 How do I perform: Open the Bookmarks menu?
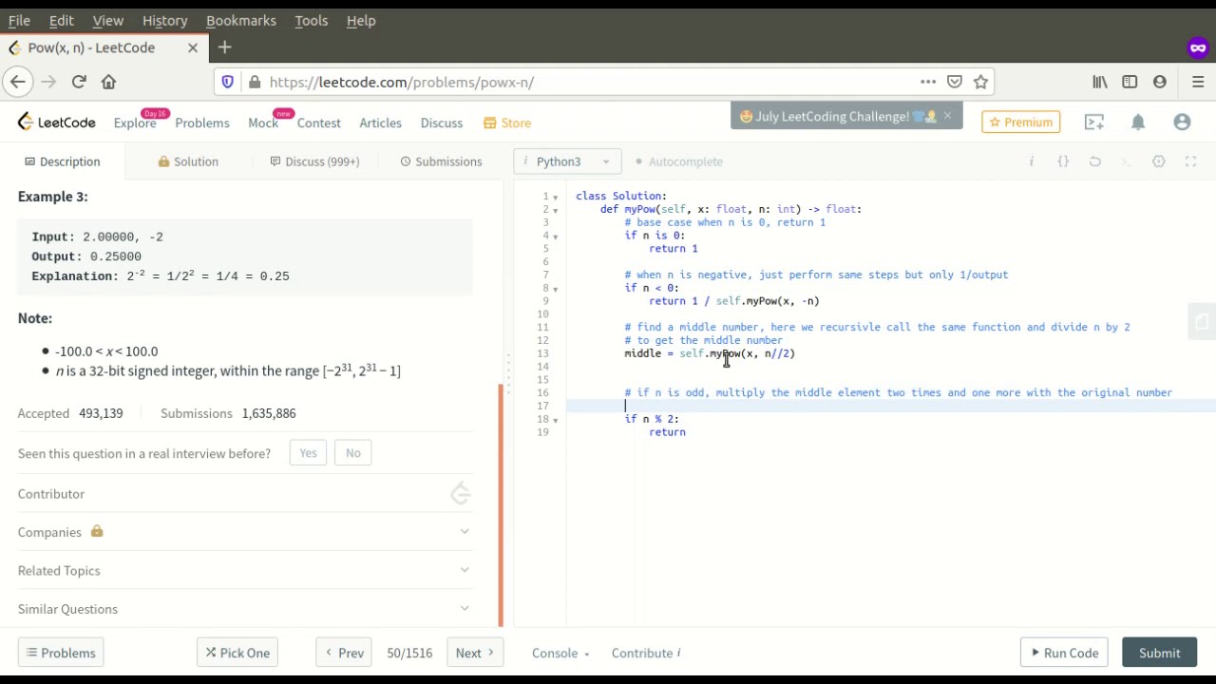pyautogui.click(x=241, y=20)
